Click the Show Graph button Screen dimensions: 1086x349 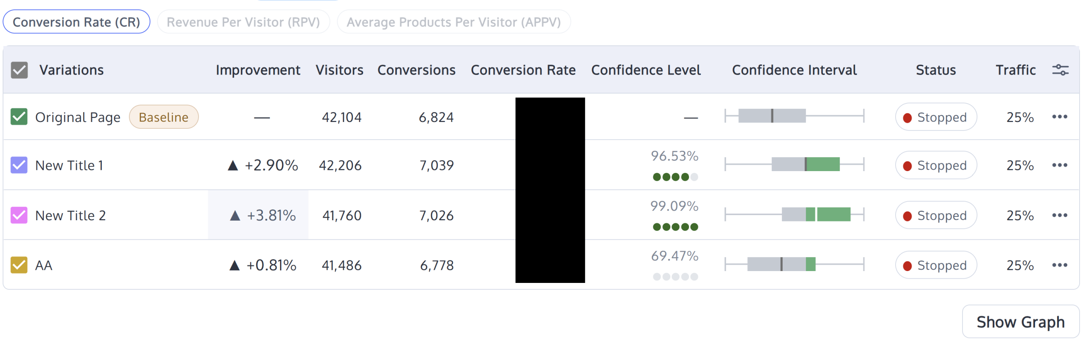[1020, 322]
